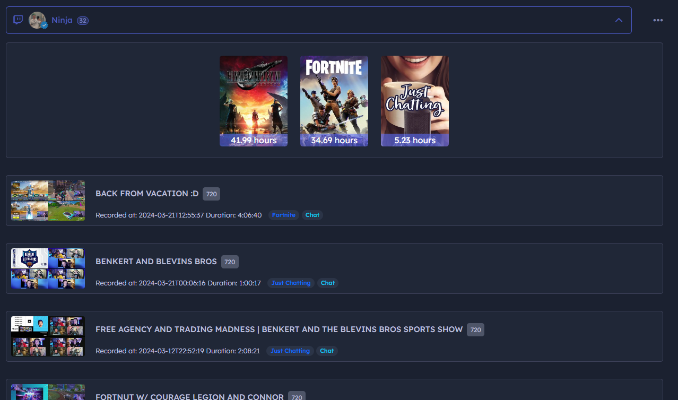Open the BENKERT AND BLEVINS BROS title
Image resolution: width=678 pixels, height=400 pixels.
click(156, 262)
